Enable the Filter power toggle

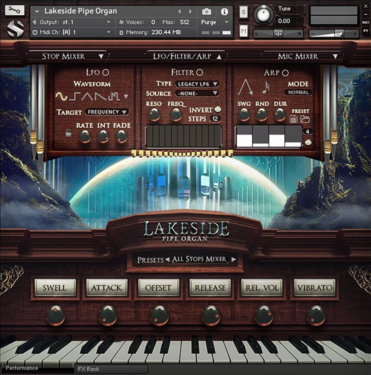coord(200,72)
